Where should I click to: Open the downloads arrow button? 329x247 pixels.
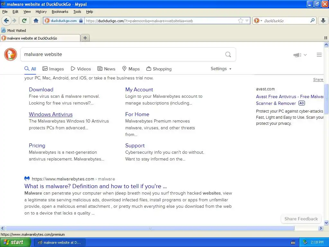(323, 21)
